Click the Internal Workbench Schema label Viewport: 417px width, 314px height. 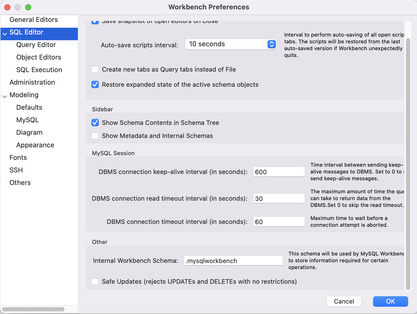coord(135,261)
